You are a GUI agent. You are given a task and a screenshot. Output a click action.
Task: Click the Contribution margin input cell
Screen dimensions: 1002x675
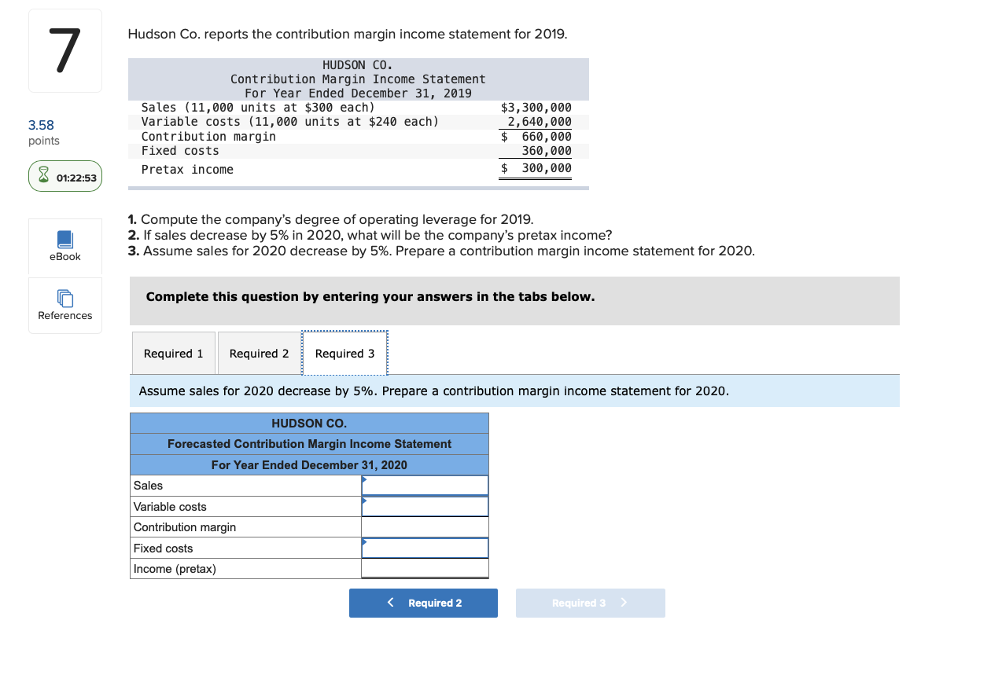pos(425,526)
